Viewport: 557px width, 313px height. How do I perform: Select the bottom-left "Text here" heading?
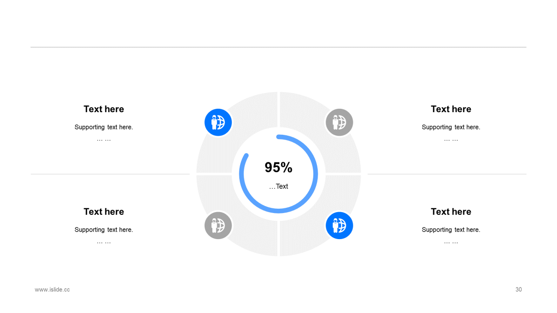[104, 212]
